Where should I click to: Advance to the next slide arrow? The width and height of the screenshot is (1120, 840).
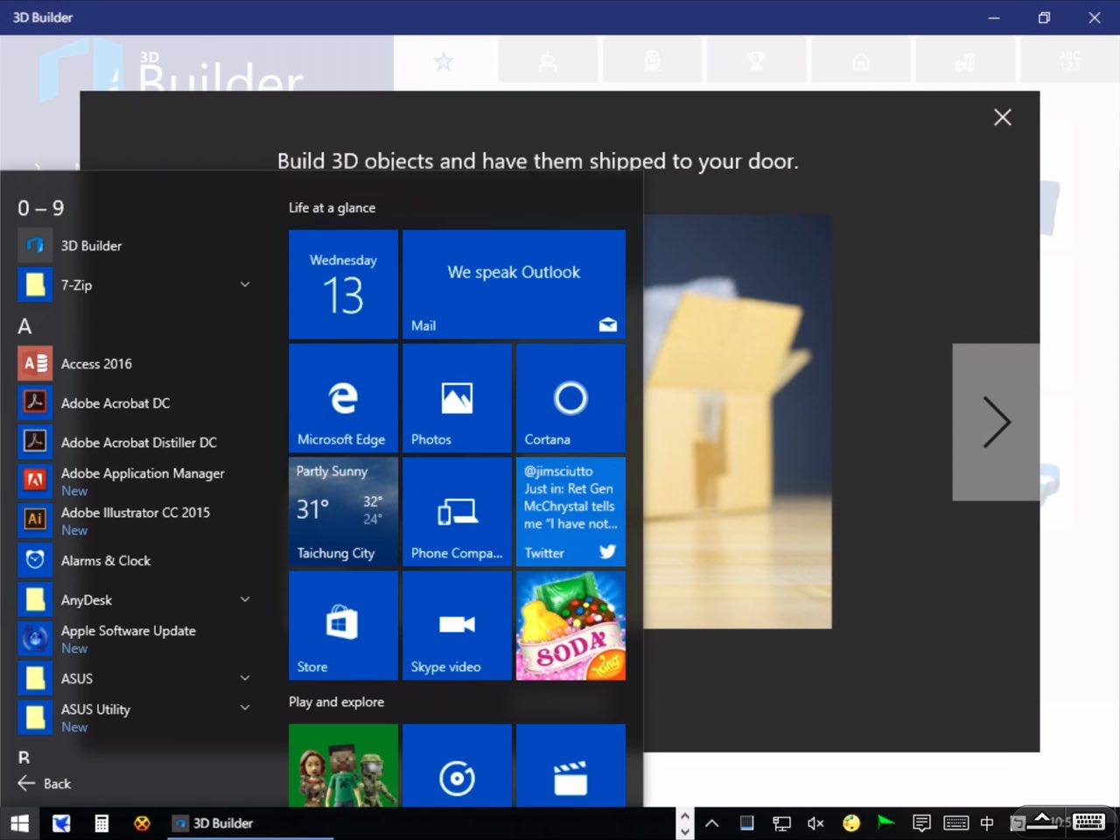[x=996, y=422]
